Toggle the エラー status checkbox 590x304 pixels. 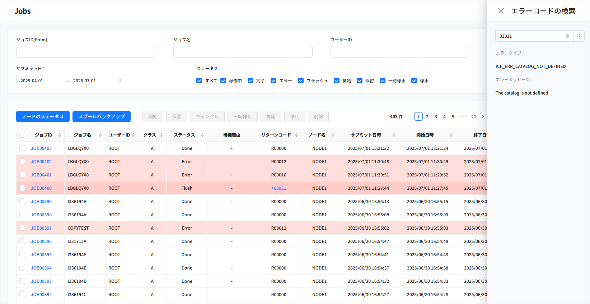[273, 80]
